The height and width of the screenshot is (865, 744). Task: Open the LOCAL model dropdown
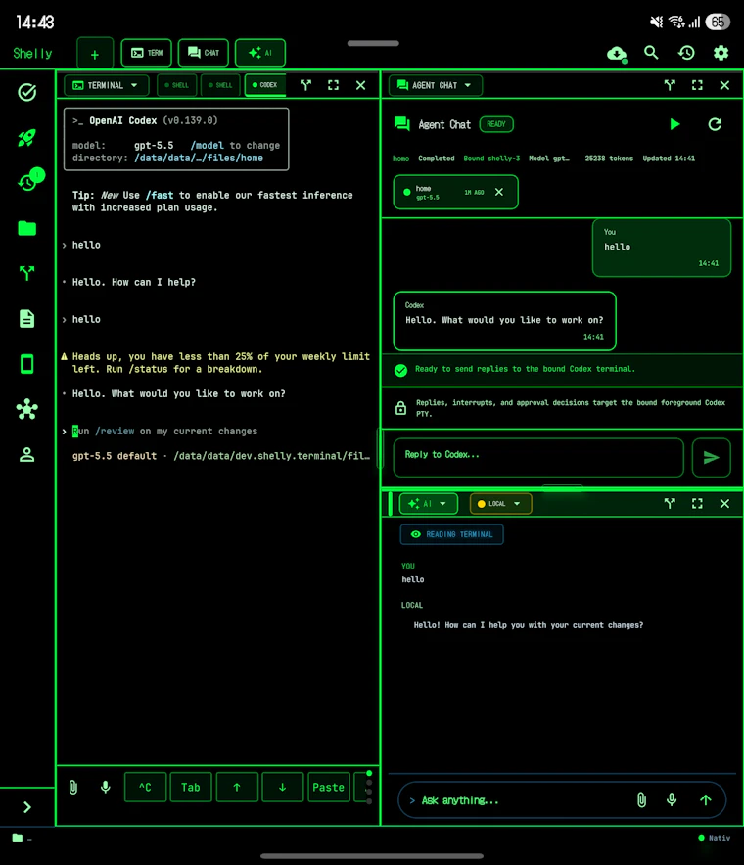[x=500, y=504]
